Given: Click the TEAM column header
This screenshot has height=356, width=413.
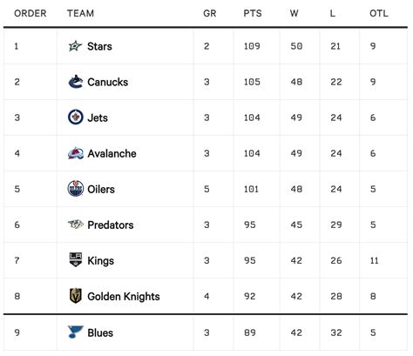Looking at the screenshot, I should 80,13.
